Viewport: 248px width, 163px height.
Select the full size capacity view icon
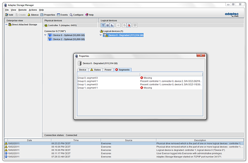[108, 25]
